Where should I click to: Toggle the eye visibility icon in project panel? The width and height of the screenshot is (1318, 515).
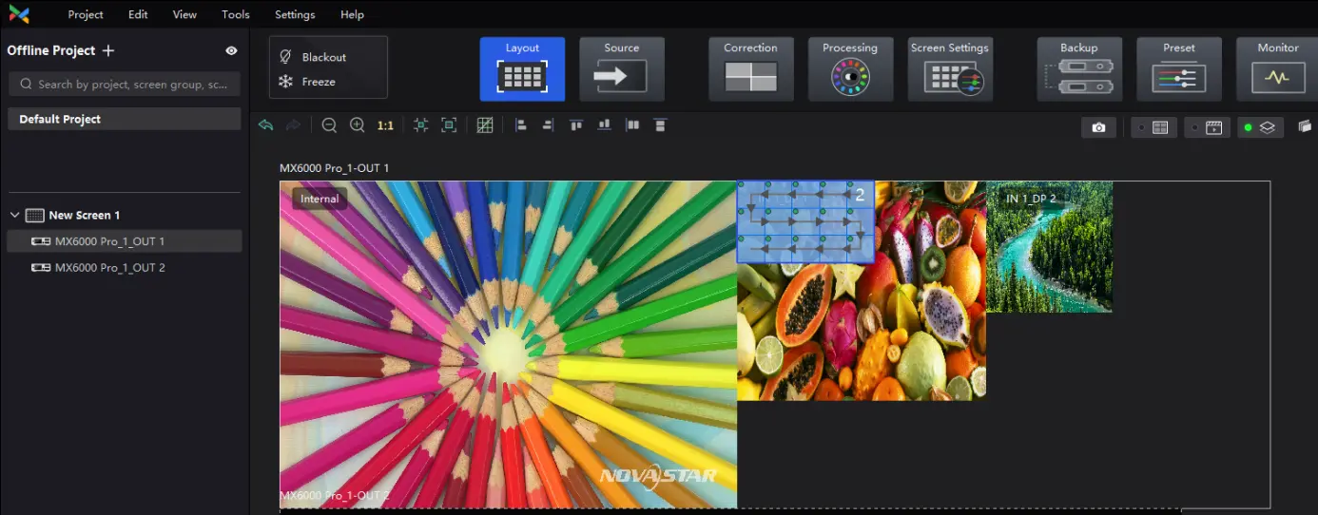231,50
